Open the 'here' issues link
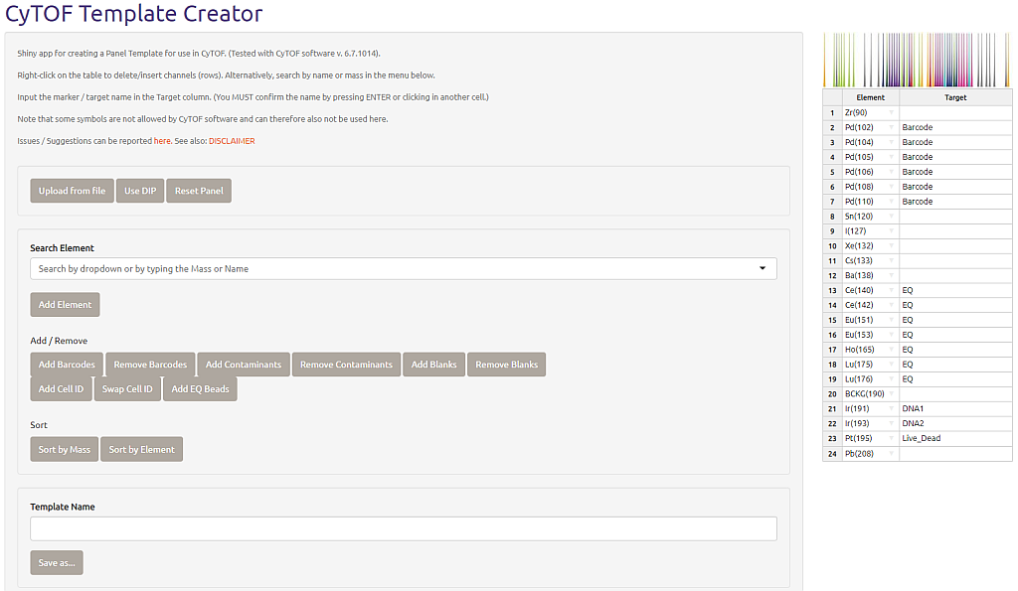Viewport: 1018px width, 591px height. coord(162,141)
